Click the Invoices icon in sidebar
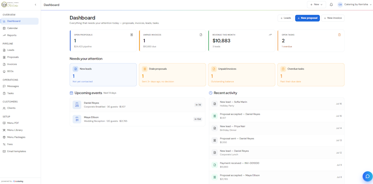The height and width of the screenshot is (184, 373). [4, 64]
